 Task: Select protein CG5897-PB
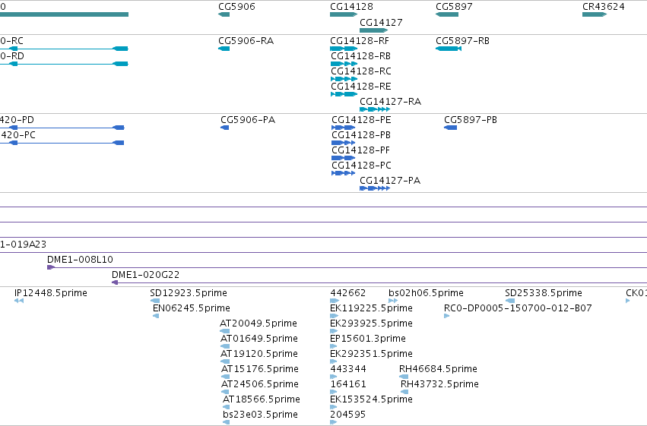[x=471, y=120]
